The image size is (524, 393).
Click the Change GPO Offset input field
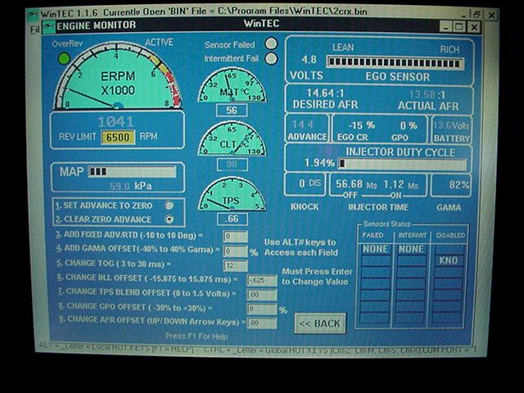(262, 309)
